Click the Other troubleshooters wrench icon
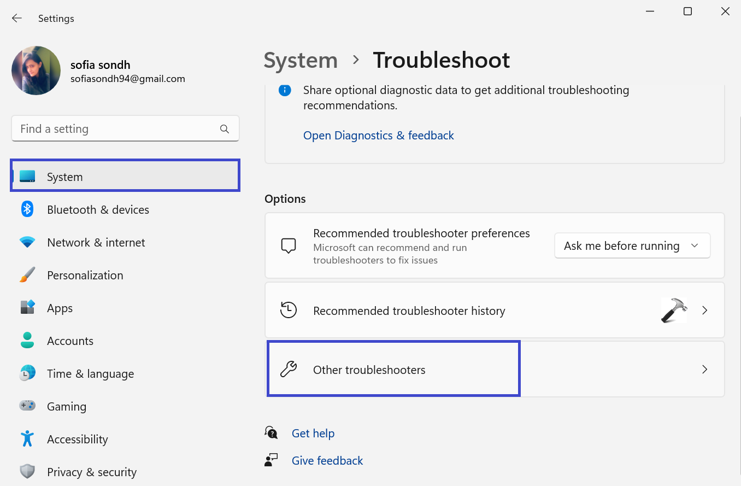Viewport: 741px width, 486px height. [288, 370]
